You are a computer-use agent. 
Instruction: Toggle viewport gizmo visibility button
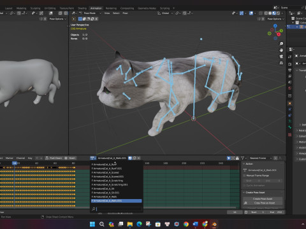point(242,13)
